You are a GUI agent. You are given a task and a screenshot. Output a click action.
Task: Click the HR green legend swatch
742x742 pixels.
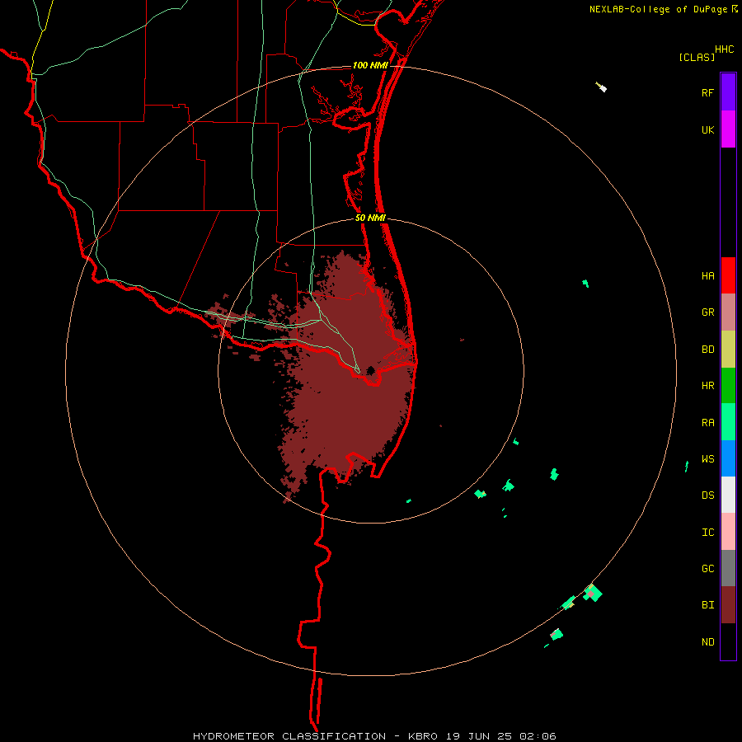point(728,386)
